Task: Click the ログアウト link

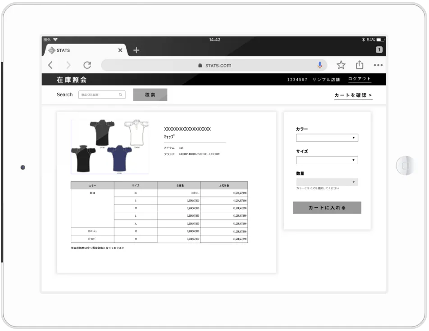Action: point(360,79)
